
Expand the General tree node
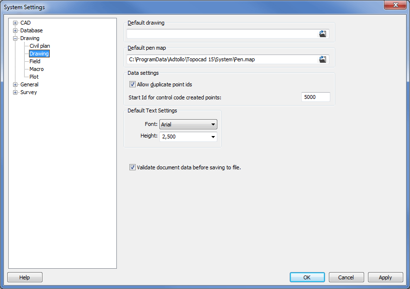point(15,84)
